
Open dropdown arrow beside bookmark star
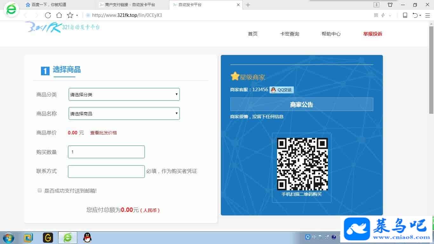pyautogui.click(x=77, y=16)
